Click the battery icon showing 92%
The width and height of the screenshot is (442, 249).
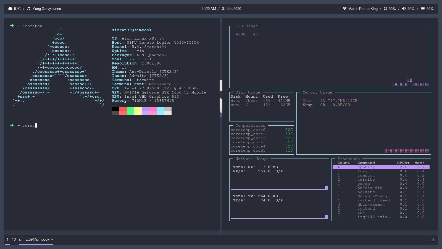(423, 9)
